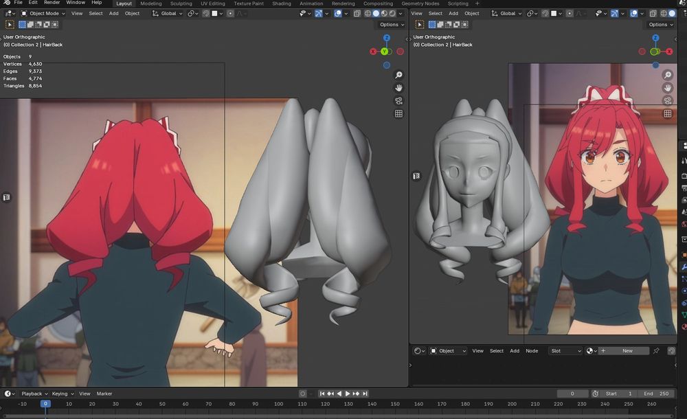
Task: Select rendered shading in left viewport
Action: [x=392, y=14]
